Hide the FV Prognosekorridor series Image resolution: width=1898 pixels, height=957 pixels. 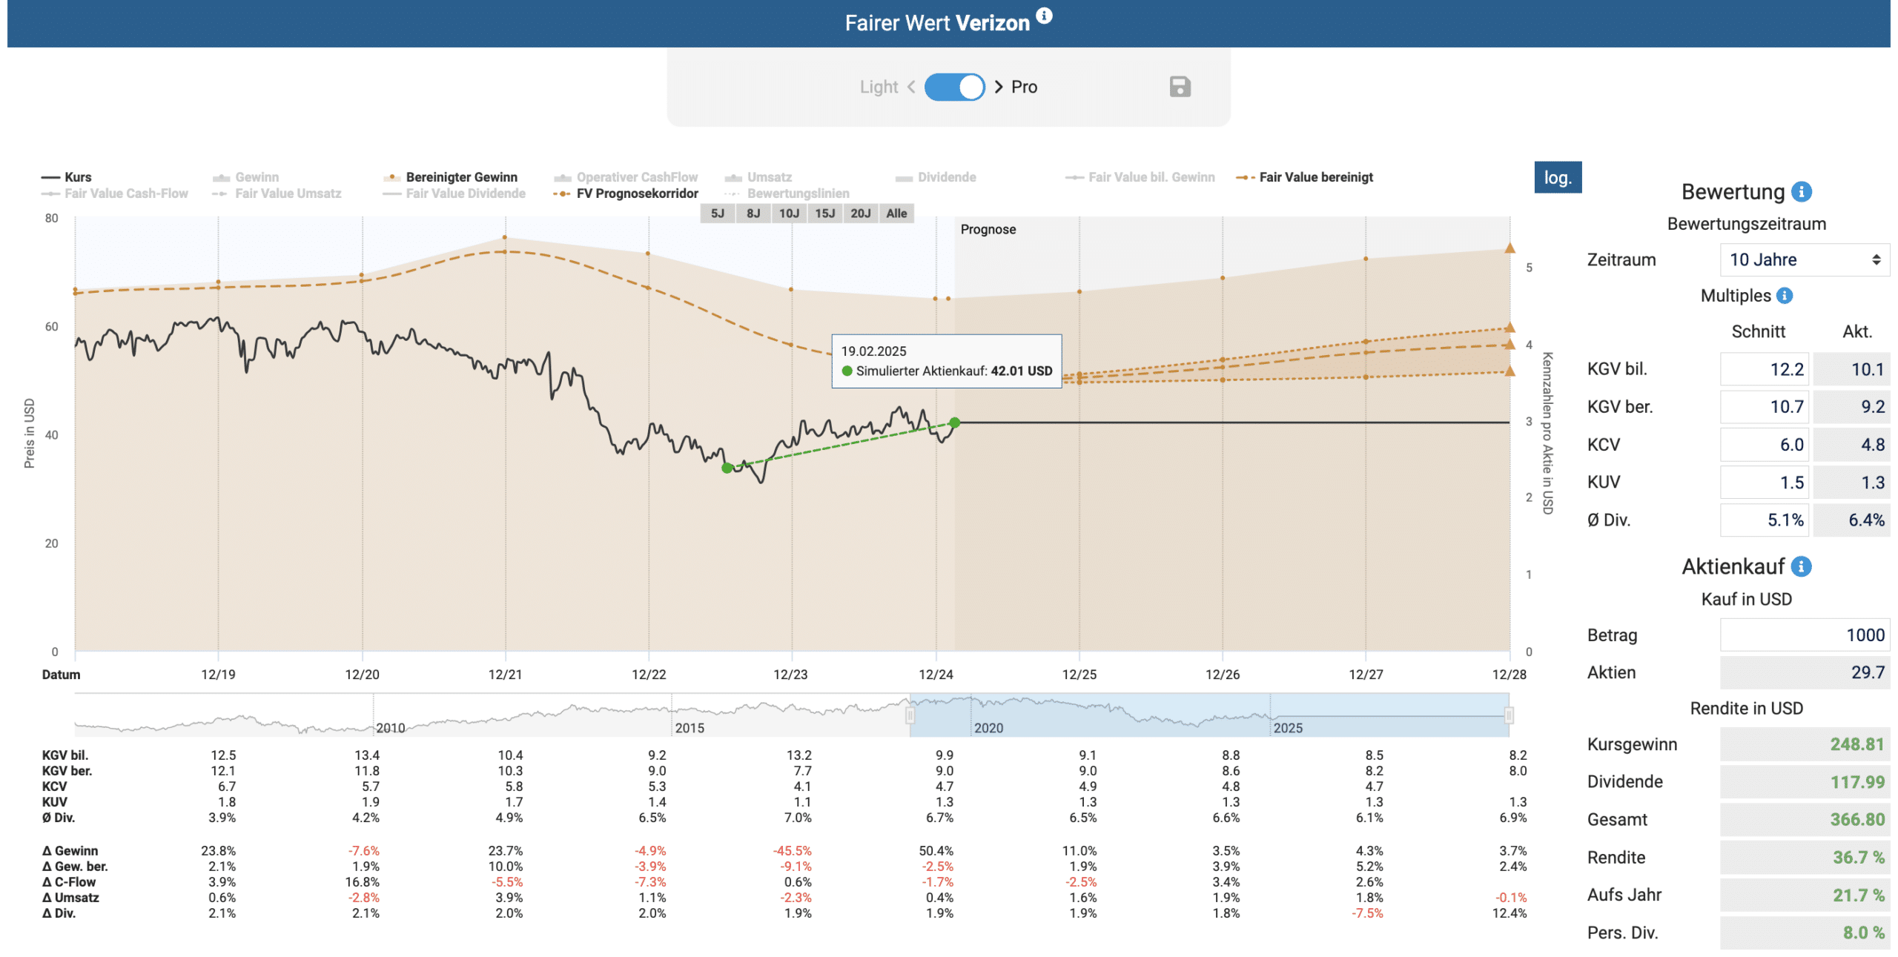coord(626,193)
